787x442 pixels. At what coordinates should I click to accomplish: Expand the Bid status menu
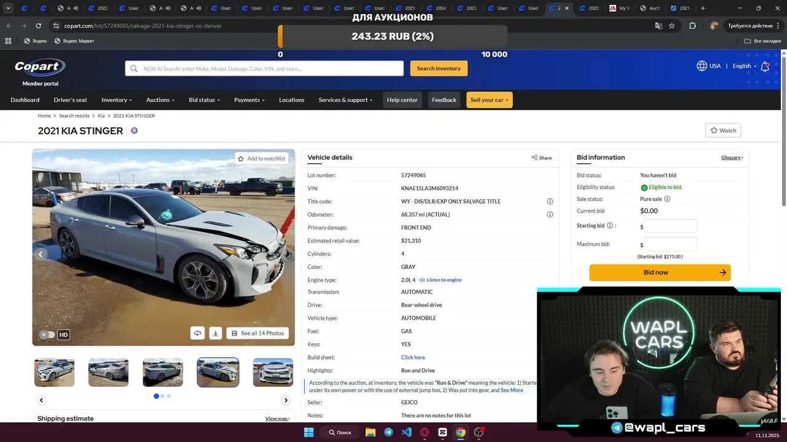point(204,99)
